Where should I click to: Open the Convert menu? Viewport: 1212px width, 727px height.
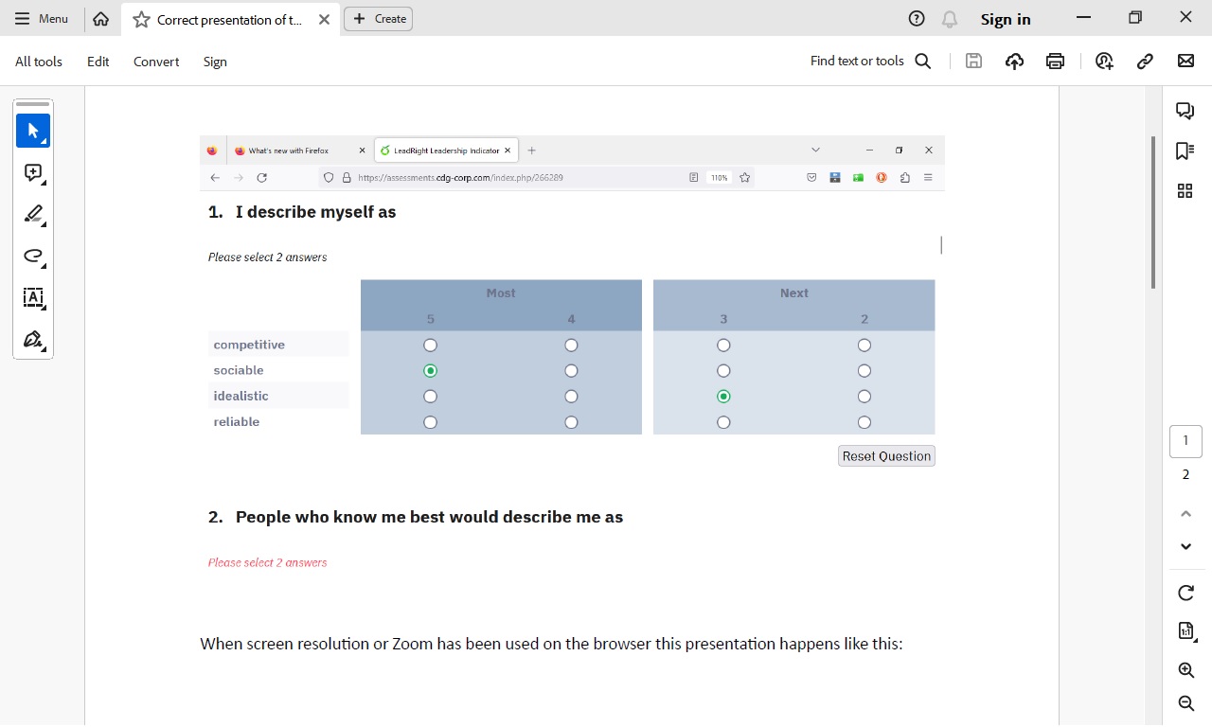click(156, 62)
